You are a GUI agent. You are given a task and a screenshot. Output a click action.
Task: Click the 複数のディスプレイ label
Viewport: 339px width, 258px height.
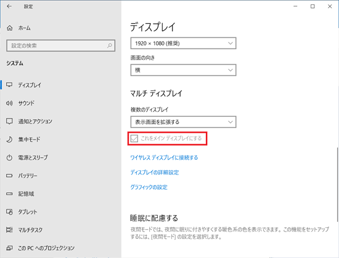149,109
